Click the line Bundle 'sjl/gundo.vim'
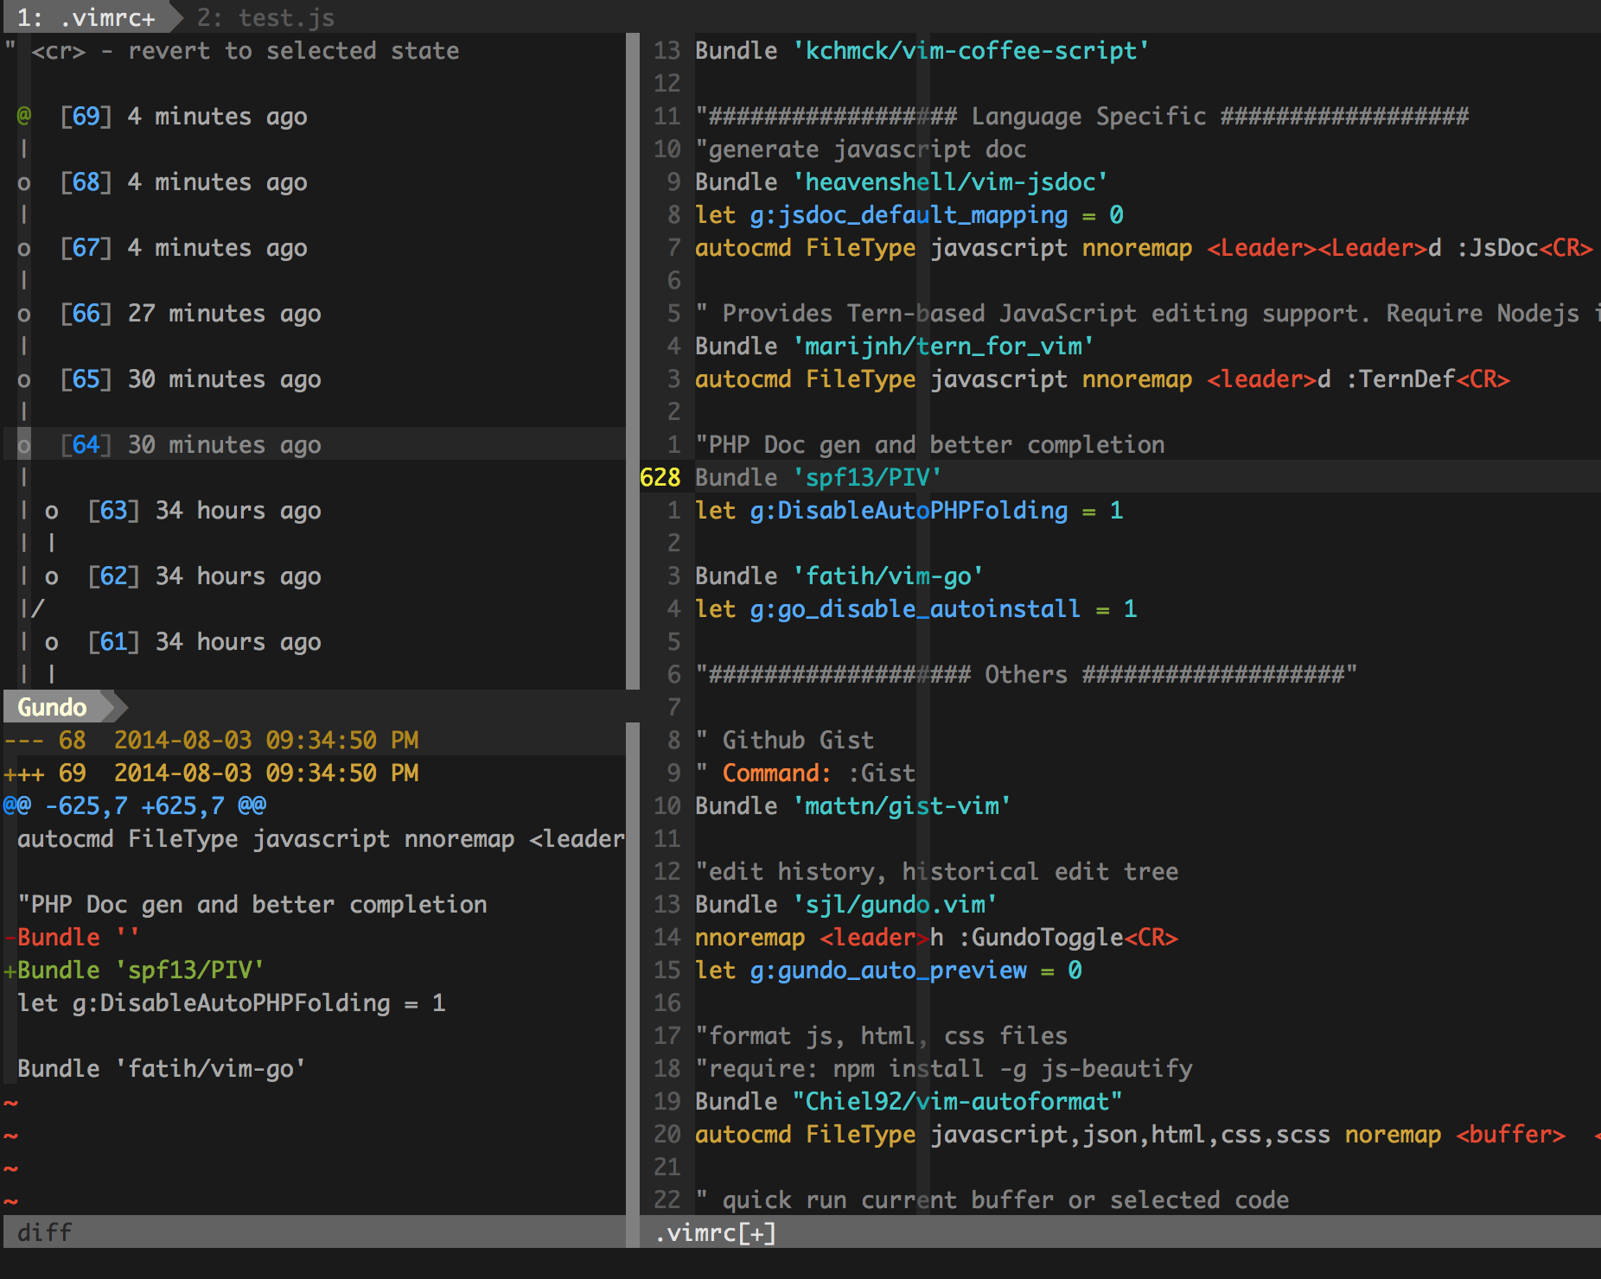1601x1279 pixels. pyautogui.click(x=846, y=904)
